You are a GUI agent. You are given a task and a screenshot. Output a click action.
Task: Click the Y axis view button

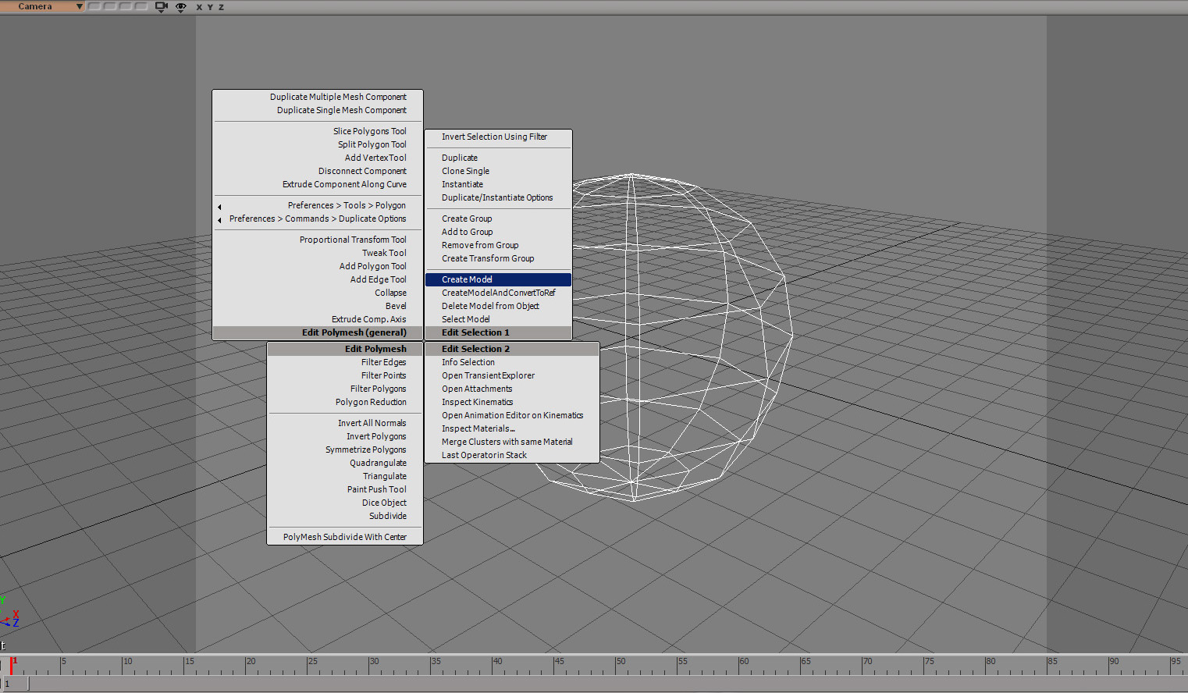[210, 7]
